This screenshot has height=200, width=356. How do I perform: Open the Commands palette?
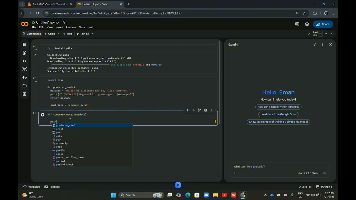31,34
